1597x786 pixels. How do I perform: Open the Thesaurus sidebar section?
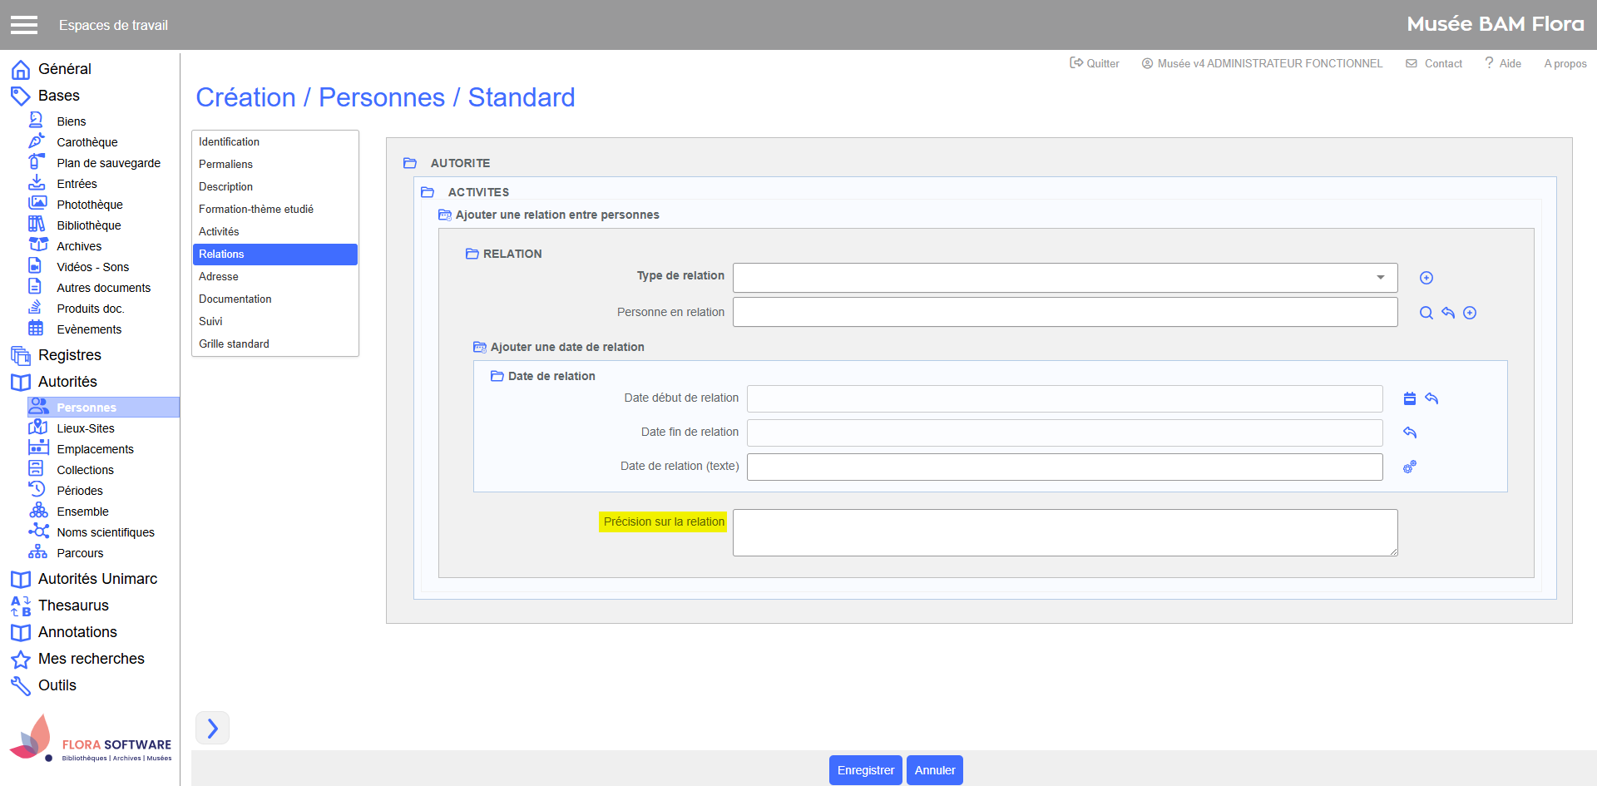[x=73, y=606]
